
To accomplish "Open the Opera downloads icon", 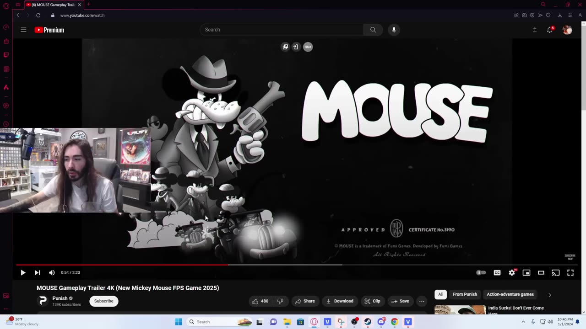I will coord(559,15).
